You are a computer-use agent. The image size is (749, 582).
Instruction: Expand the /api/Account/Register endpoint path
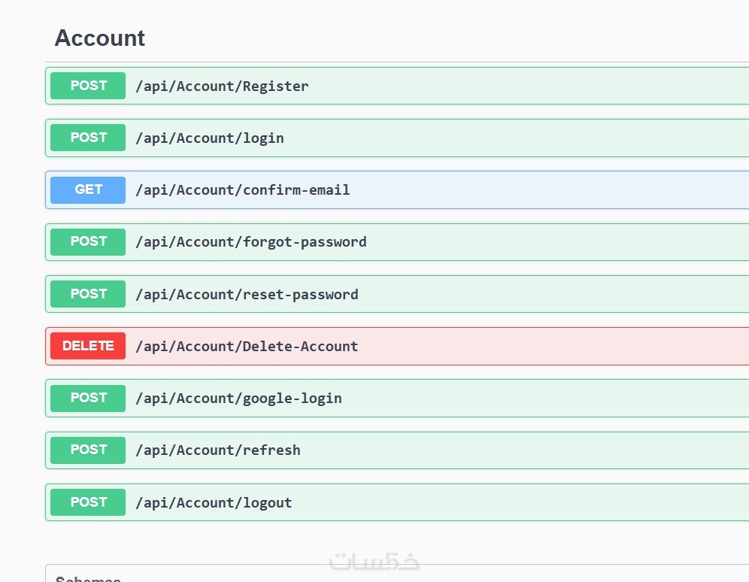(x=222, y=86)
